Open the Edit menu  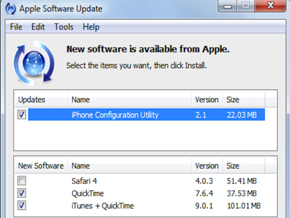pos(38,27)
